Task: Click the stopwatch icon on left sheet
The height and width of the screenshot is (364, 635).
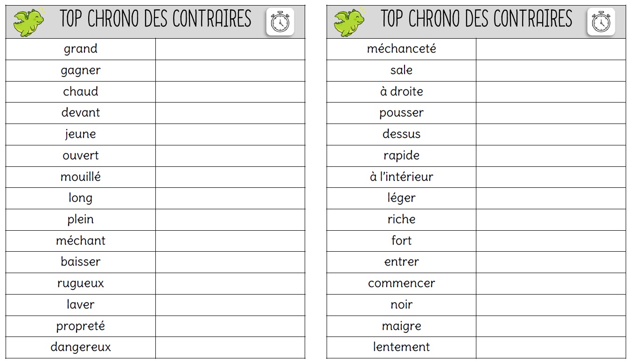Action: (280, 21)
